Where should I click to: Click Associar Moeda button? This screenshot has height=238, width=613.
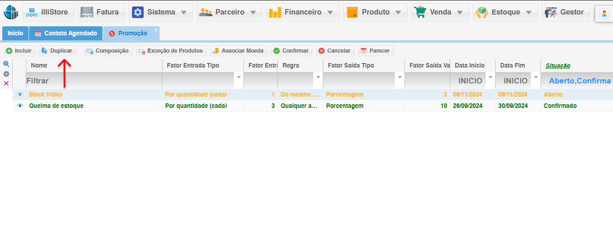click(239, 51)
